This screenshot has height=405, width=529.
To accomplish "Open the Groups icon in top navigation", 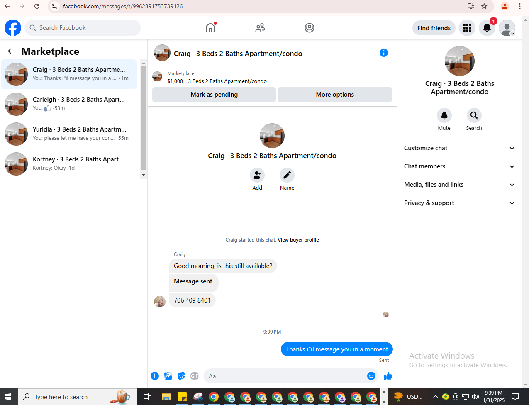I will [x=310, y=28].
